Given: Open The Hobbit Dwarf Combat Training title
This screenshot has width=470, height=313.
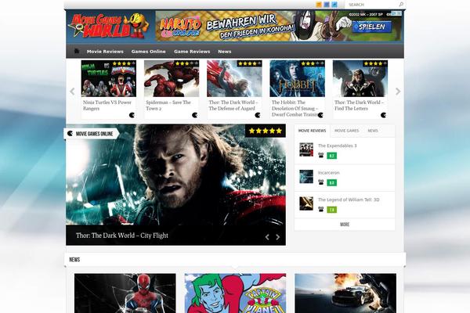Looking at the screenshot, I should click(295, 109).
